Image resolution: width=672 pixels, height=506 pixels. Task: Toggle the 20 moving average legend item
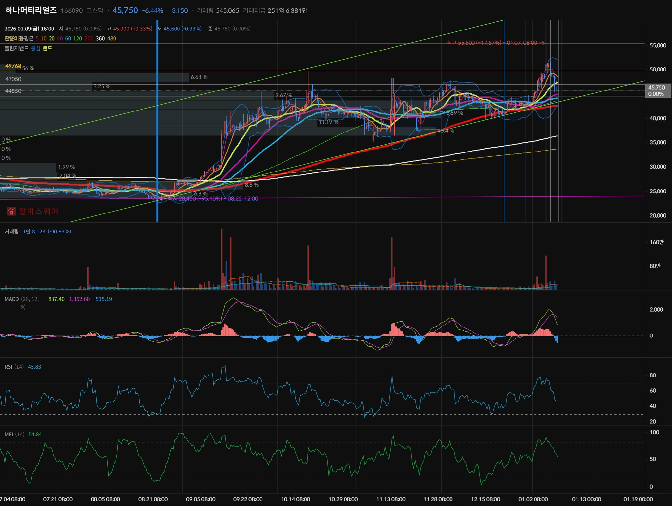click(52, 39)
